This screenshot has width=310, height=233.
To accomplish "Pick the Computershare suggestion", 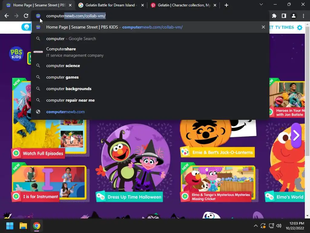I will pos(150,52).
